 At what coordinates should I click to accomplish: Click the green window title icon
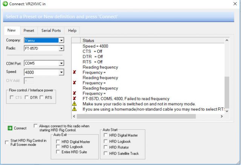click(x=5, y=4)
